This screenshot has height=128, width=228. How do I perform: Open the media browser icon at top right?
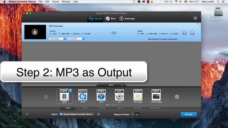195,18
